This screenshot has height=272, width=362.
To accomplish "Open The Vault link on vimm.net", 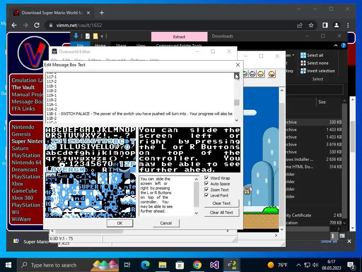I will (x=23, y=87).
